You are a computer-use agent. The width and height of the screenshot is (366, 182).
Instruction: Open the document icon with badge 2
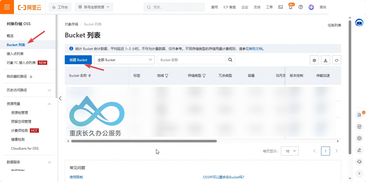(359, 115)
